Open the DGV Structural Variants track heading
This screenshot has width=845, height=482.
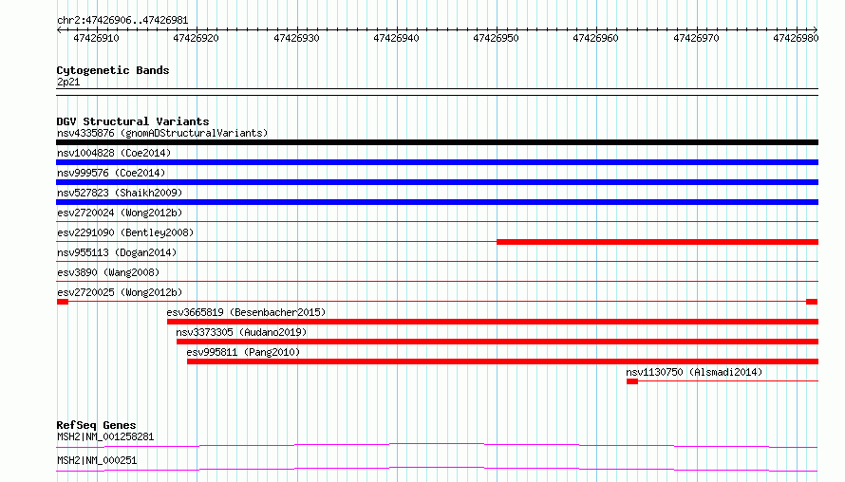pos(133,121)
